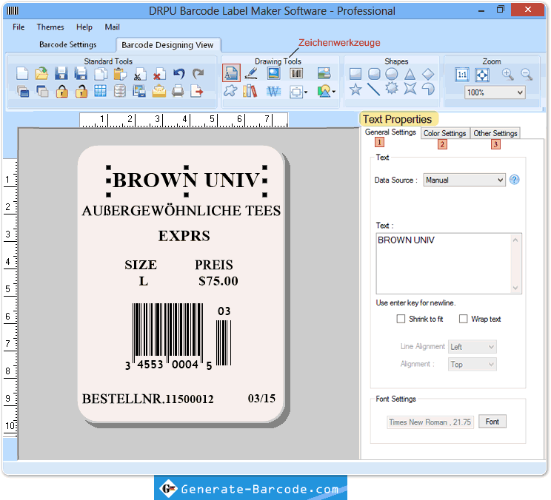
Task: Switch to the Color Settings tab
Action: coord(444,133)
